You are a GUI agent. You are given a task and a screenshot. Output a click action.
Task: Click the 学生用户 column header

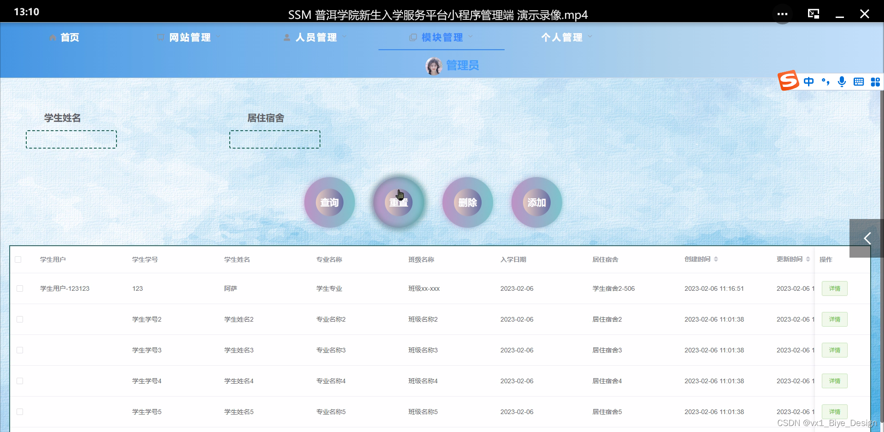point(53,259)
